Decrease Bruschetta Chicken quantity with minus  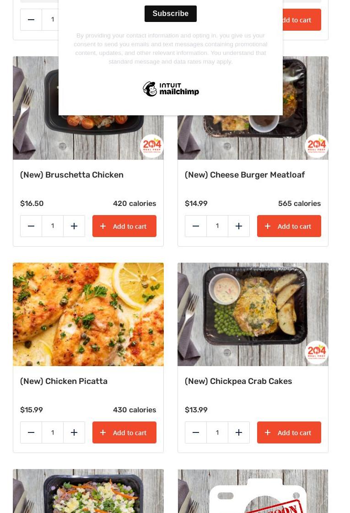(31, 226)
